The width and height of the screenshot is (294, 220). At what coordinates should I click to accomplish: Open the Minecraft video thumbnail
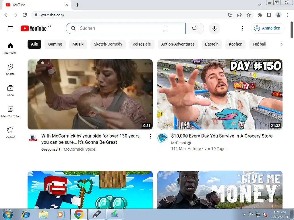pyautogui.click(x=90, y=190)
